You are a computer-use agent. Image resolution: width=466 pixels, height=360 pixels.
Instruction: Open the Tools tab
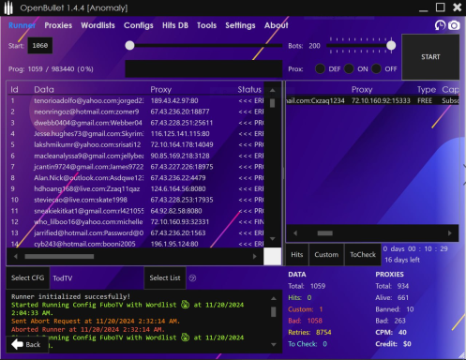[x=206, y=25]
